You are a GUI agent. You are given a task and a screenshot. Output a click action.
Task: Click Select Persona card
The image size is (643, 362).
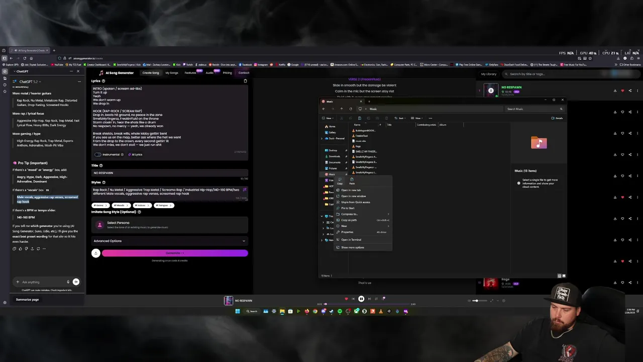coord(169,225)
